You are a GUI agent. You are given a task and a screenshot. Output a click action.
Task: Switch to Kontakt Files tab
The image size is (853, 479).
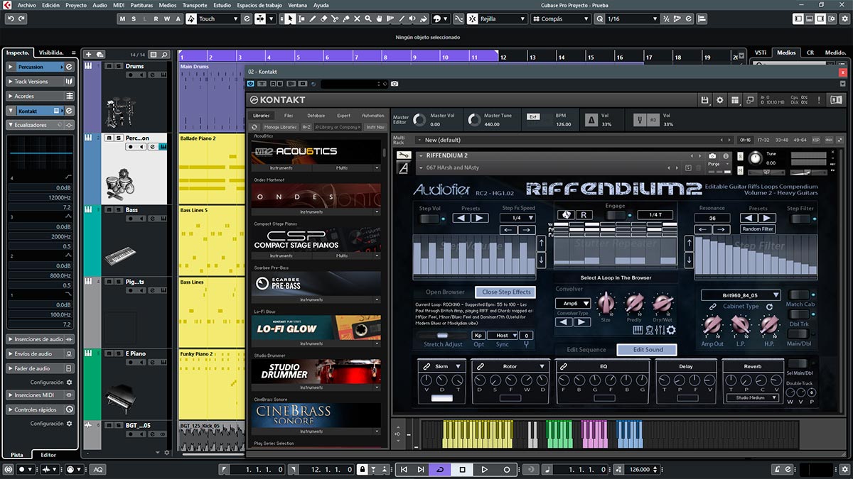(289, 115)
